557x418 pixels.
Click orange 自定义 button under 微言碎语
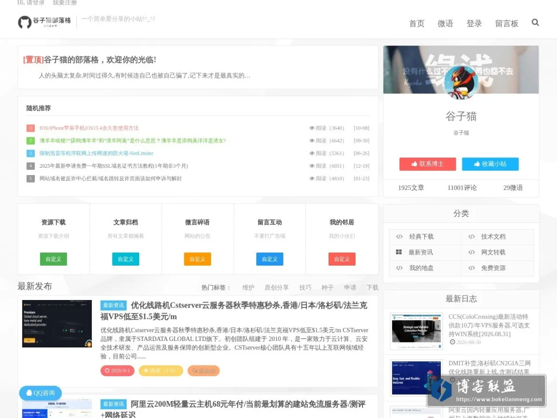197,259
